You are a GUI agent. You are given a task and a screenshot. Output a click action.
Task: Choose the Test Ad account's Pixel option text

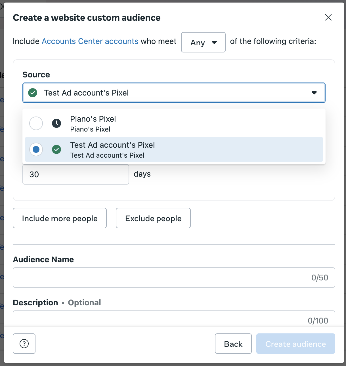point(112,150)
